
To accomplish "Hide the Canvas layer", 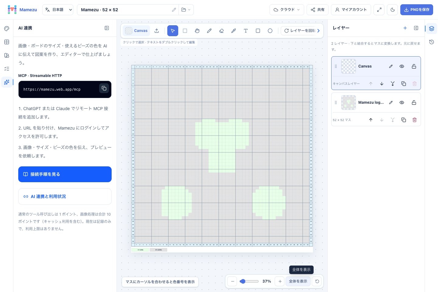I will 402,66.
